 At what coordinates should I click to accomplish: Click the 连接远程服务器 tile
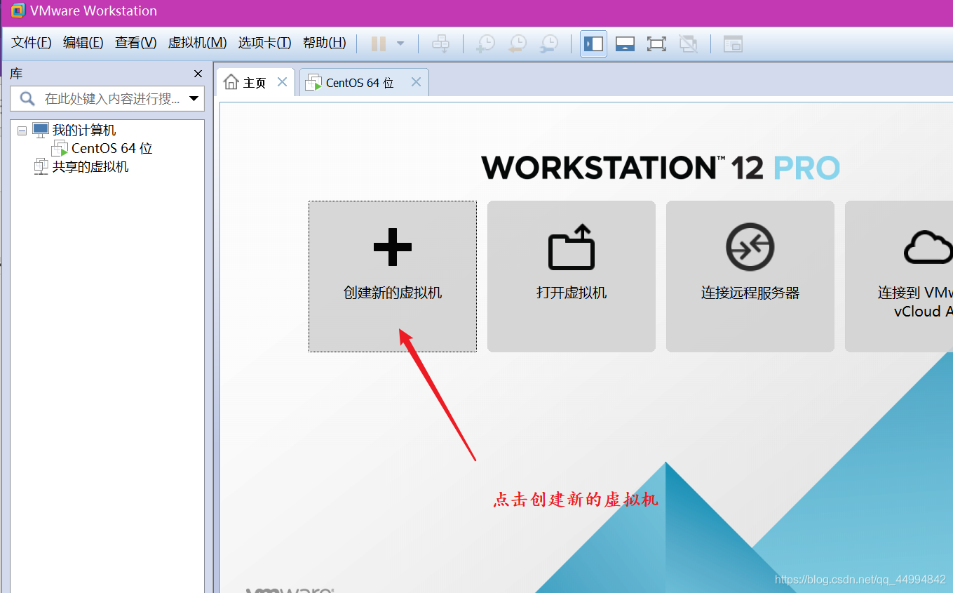pos(750,276)
